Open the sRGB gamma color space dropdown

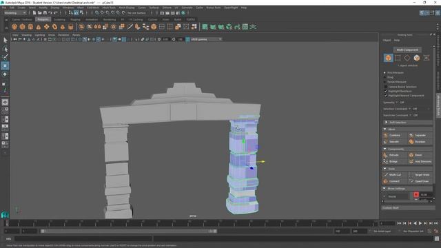pyautogui.click(x=206, y=39)
